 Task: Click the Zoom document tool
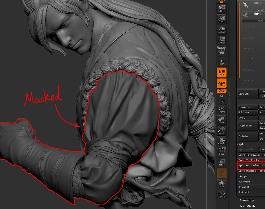pyautogui.click(x=222, y=19)
